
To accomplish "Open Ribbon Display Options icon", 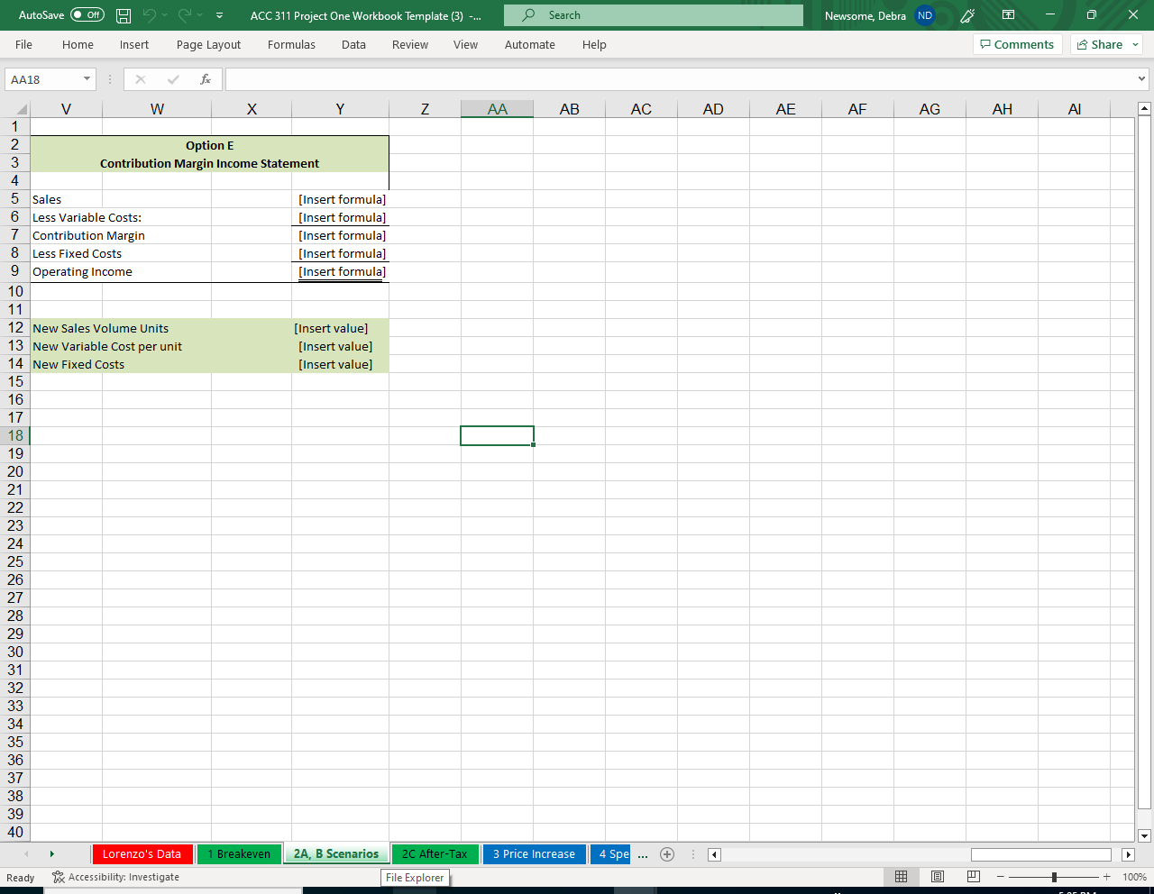I will pos(1008,15).
